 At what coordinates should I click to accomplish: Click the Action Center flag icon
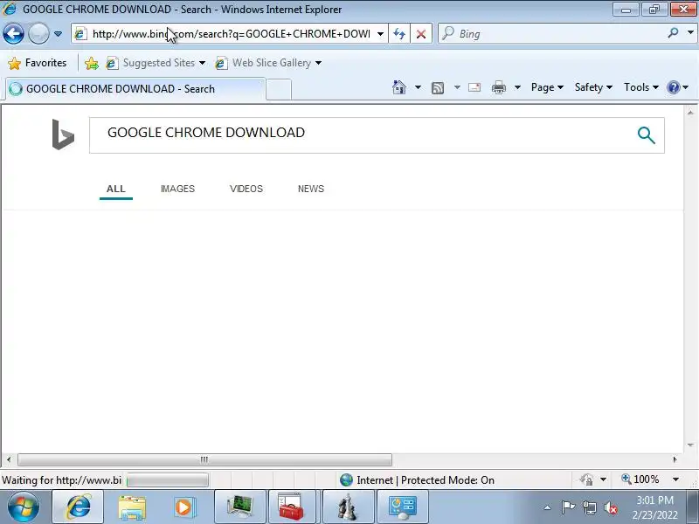568,507
